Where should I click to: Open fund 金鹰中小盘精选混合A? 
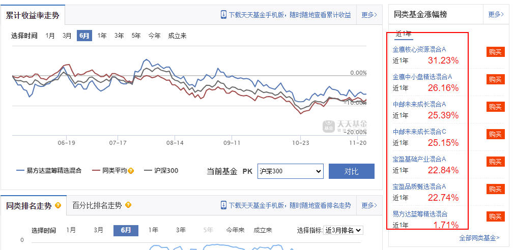(422, 77)
